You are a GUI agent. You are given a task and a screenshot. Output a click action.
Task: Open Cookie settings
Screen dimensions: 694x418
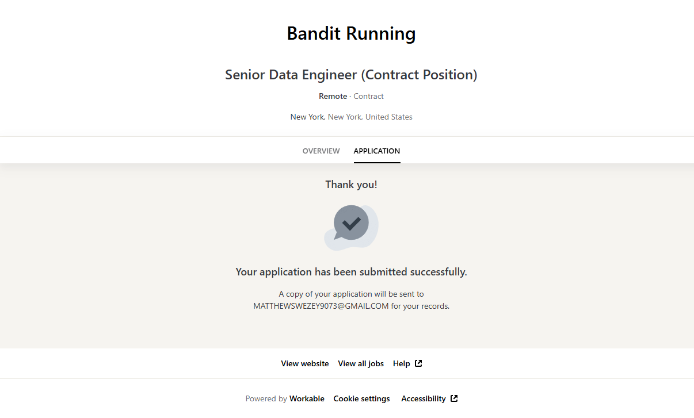pyautogui.click(x=361, y=398)
